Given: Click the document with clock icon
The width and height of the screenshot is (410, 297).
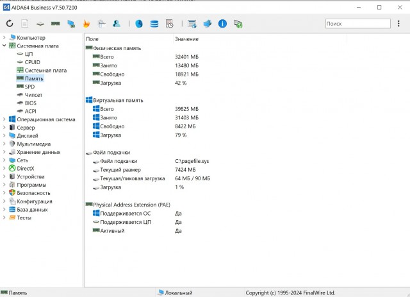Looking at the screenshot, I should 169,24.
